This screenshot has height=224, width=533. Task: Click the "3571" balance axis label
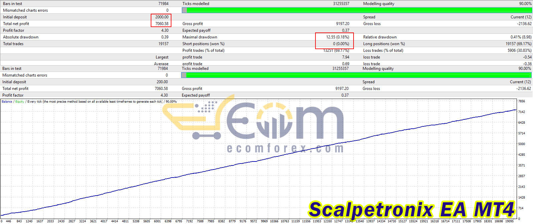coord(521,165)
